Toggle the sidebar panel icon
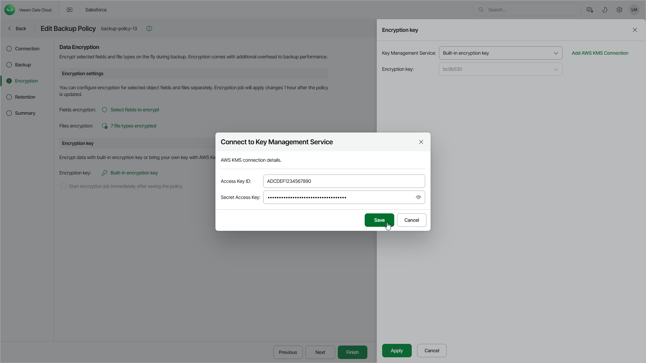 (70, 10)
